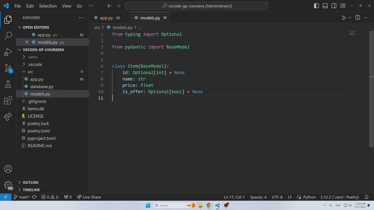Toggle the primary side bar visibility
The image size is (374, 210).
(x=316, y=6)
